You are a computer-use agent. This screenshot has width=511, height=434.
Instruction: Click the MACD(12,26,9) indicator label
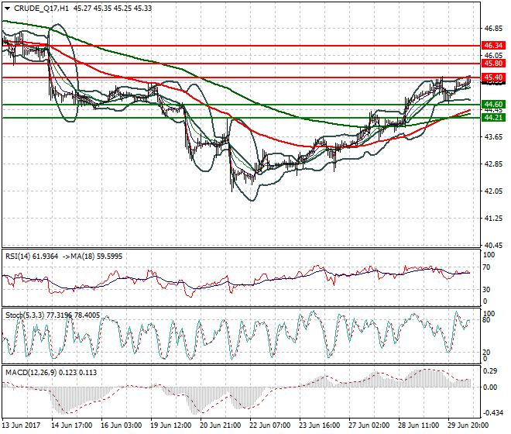(x=31, y=372)
